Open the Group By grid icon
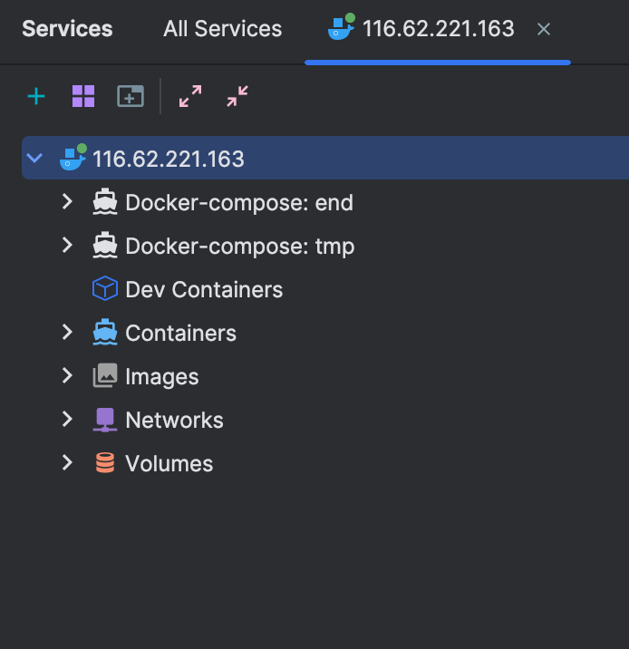The height and width of the screenshot is (649, 629). click(83, 96)
